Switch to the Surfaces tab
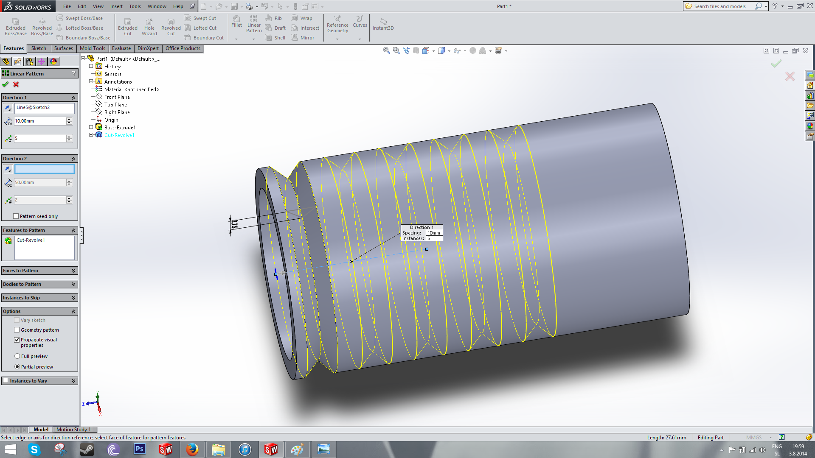 click(64, 48)
